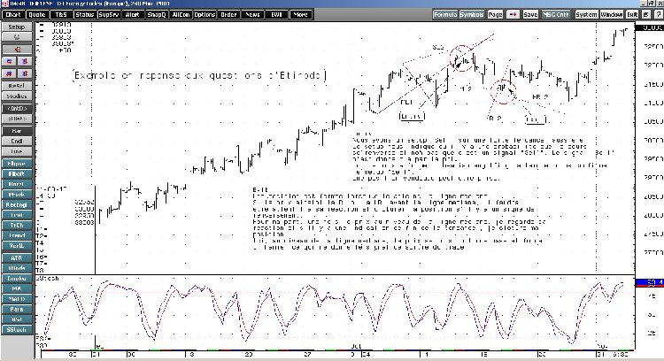This screenshot has height=361, width=664.
Task: Switch chart type to Line
Action: coord(17,151)
